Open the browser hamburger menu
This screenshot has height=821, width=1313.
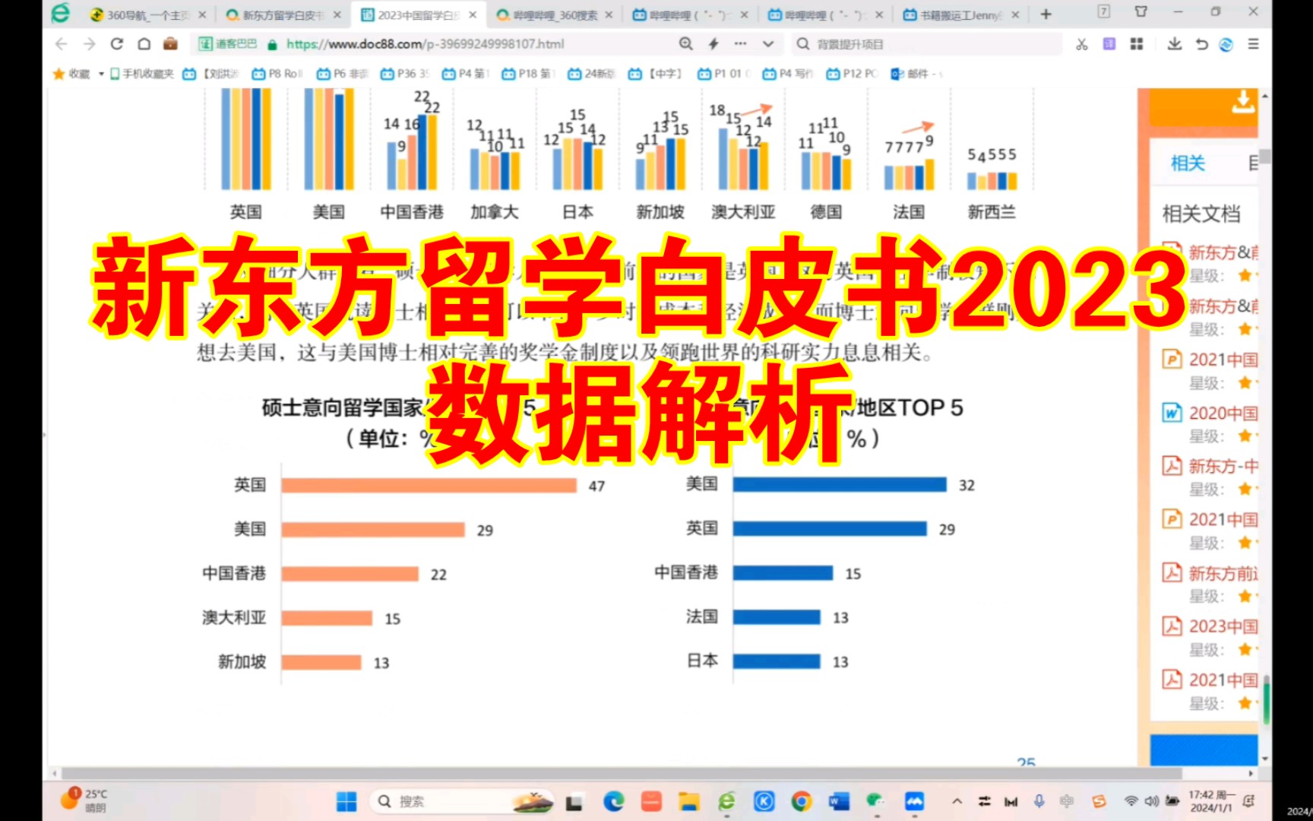click(x=1253, y=44)
